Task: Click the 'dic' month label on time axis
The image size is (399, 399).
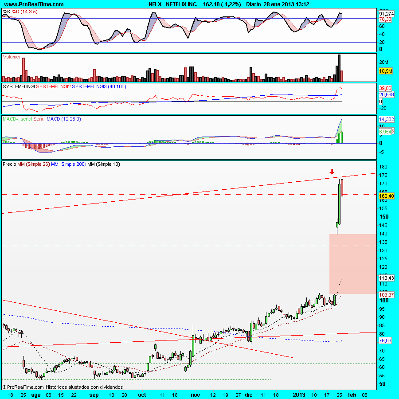Action: [248, 395]
